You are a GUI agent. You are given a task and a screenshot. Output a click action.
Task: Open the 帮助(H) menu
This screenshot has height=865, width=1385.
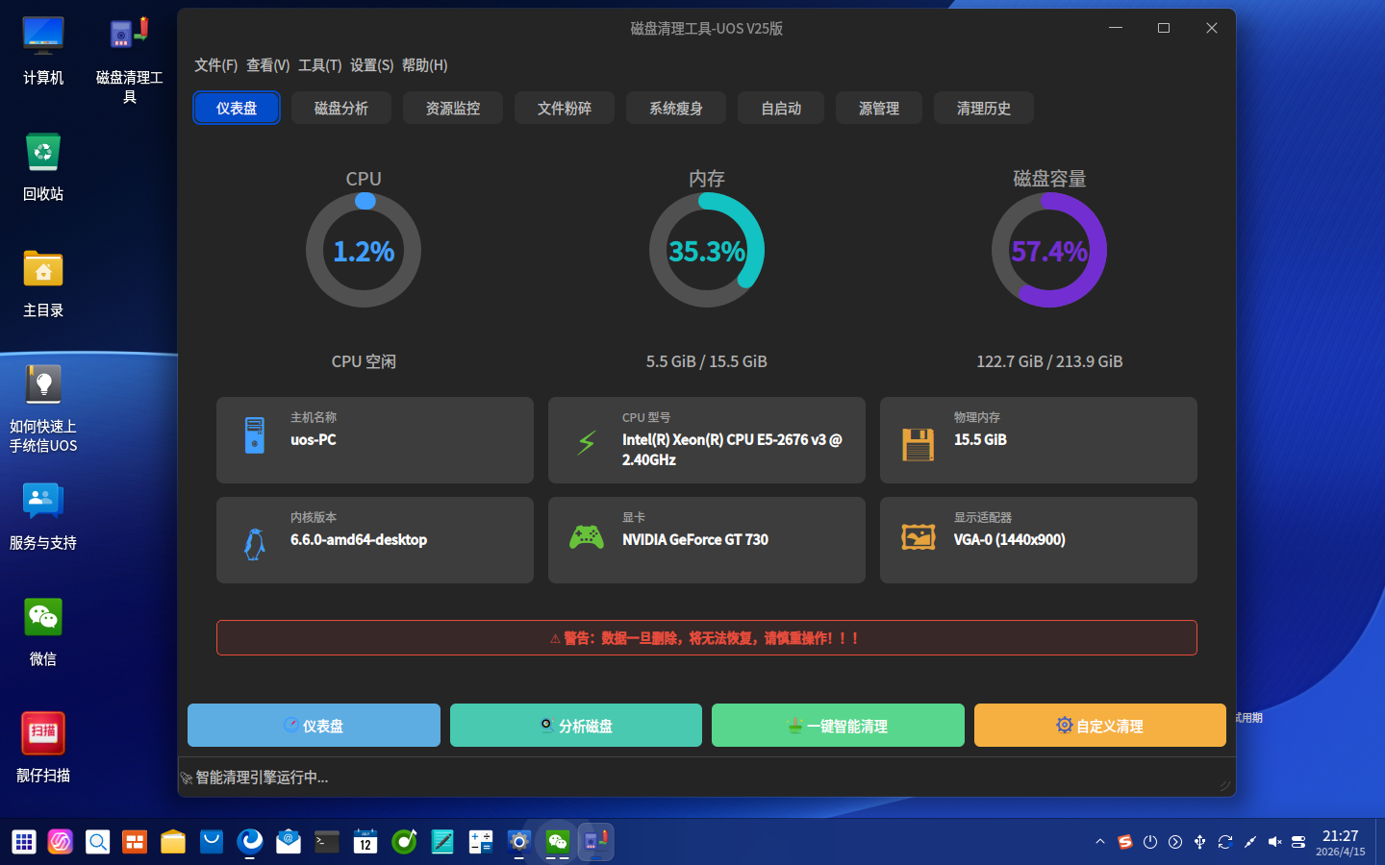(x=424, y=65)
